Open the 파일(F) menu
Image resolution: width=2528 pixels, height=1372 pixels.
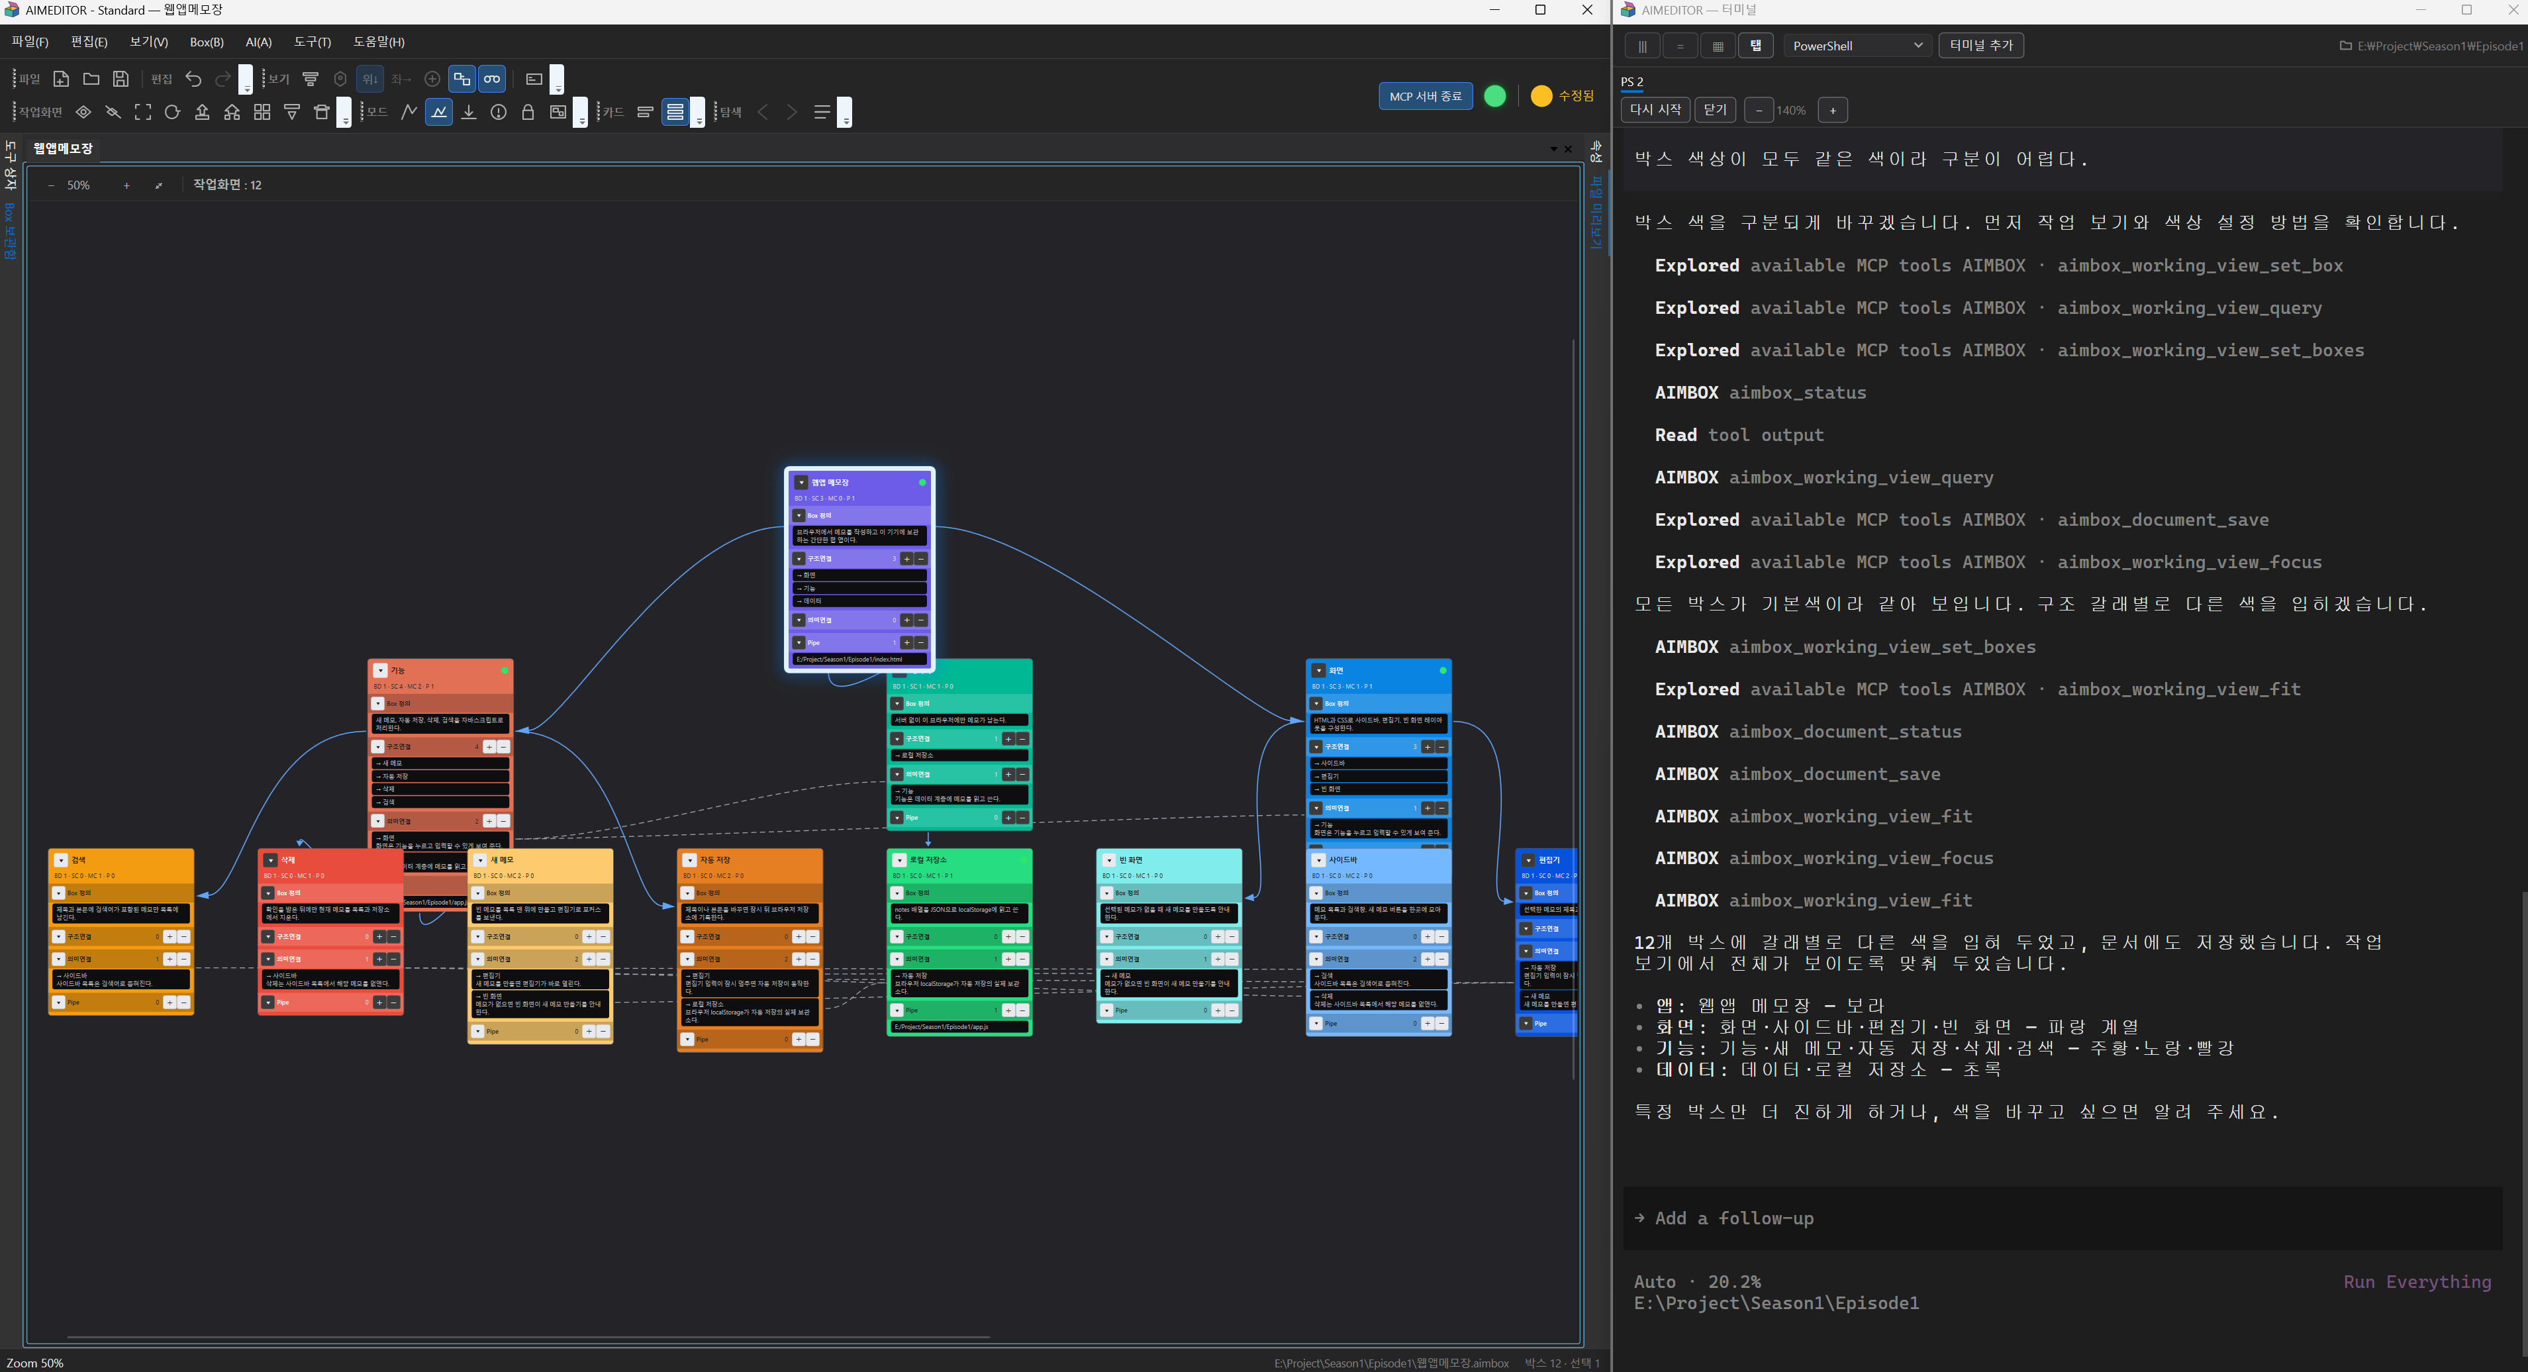[30, 41]
